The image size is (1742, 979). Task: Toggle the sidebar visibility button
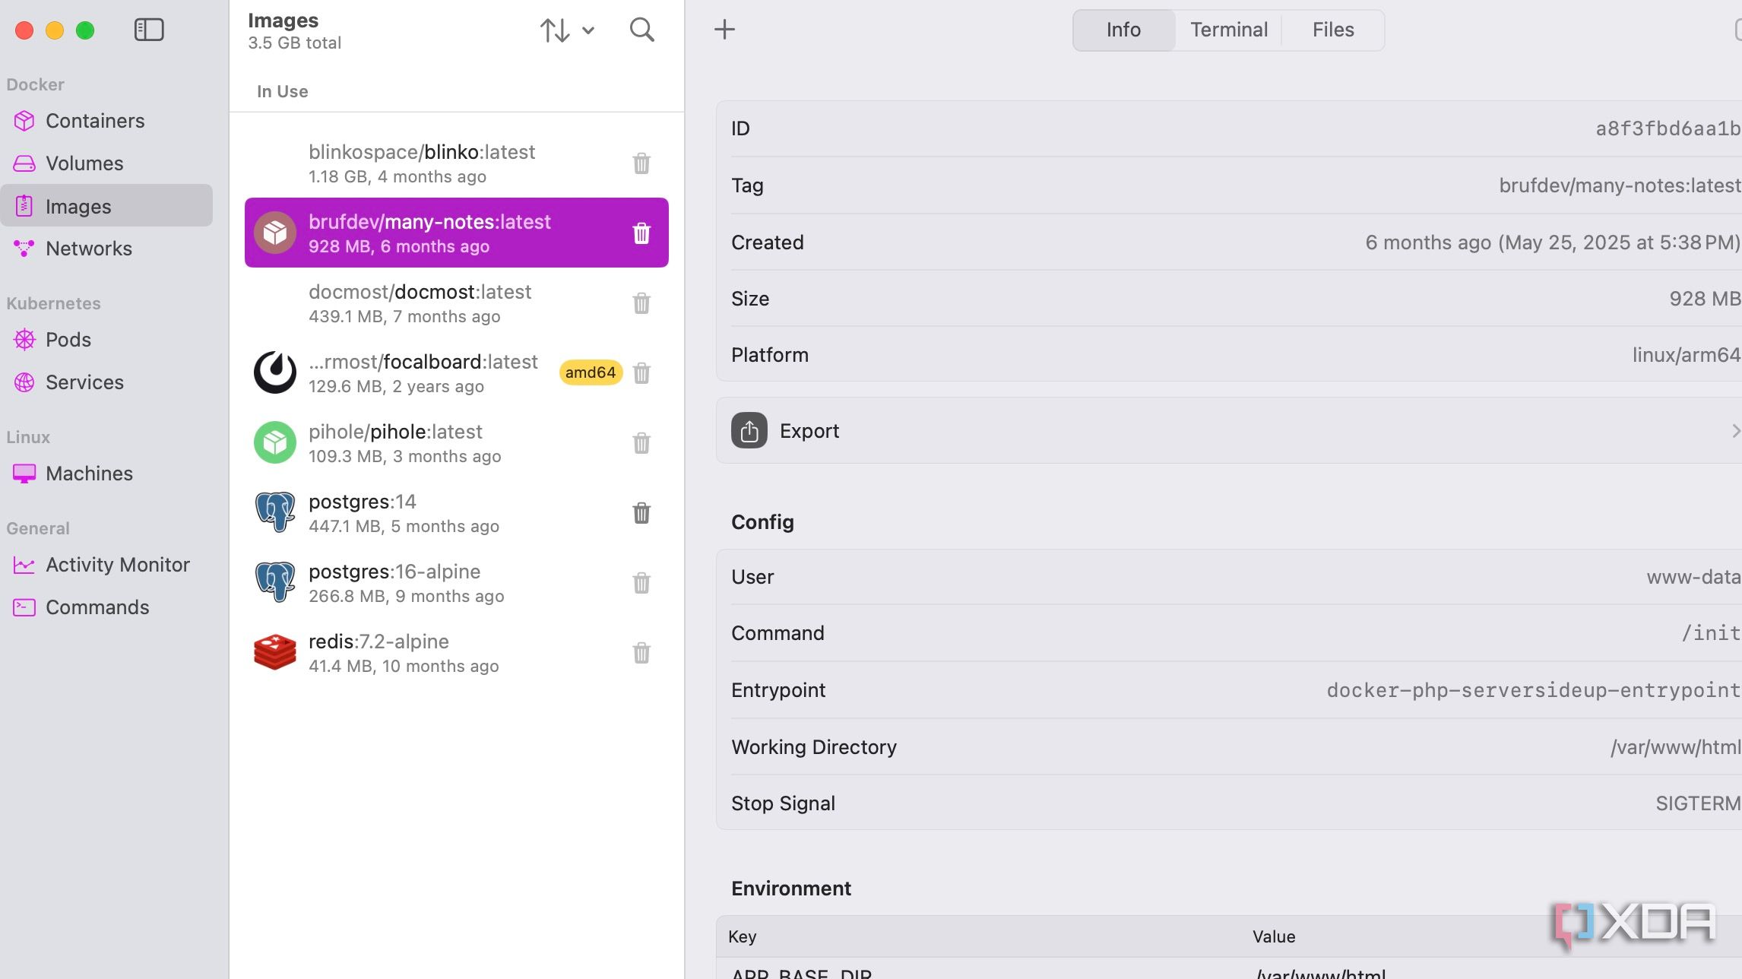[149, 30]
